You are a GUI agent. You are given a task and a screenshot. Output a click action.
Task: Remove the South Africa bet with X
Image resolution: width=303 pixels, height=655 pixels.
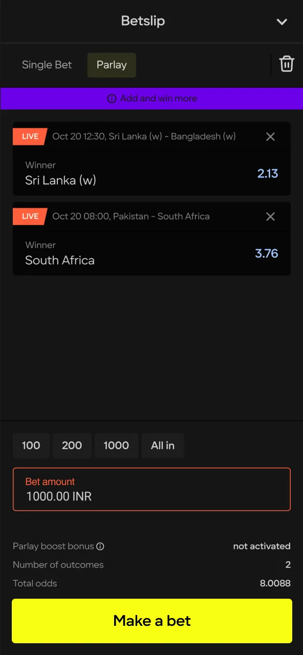click(x=270, y=216)
